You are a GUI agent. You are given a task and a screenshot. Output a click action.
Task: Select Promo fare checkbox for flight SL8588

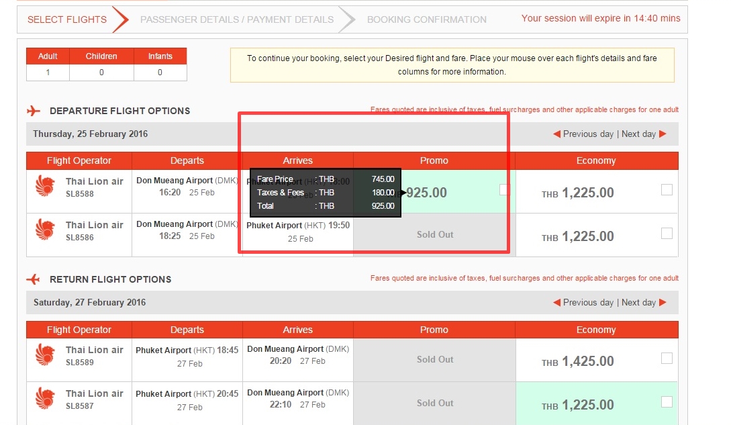(504, 189)
